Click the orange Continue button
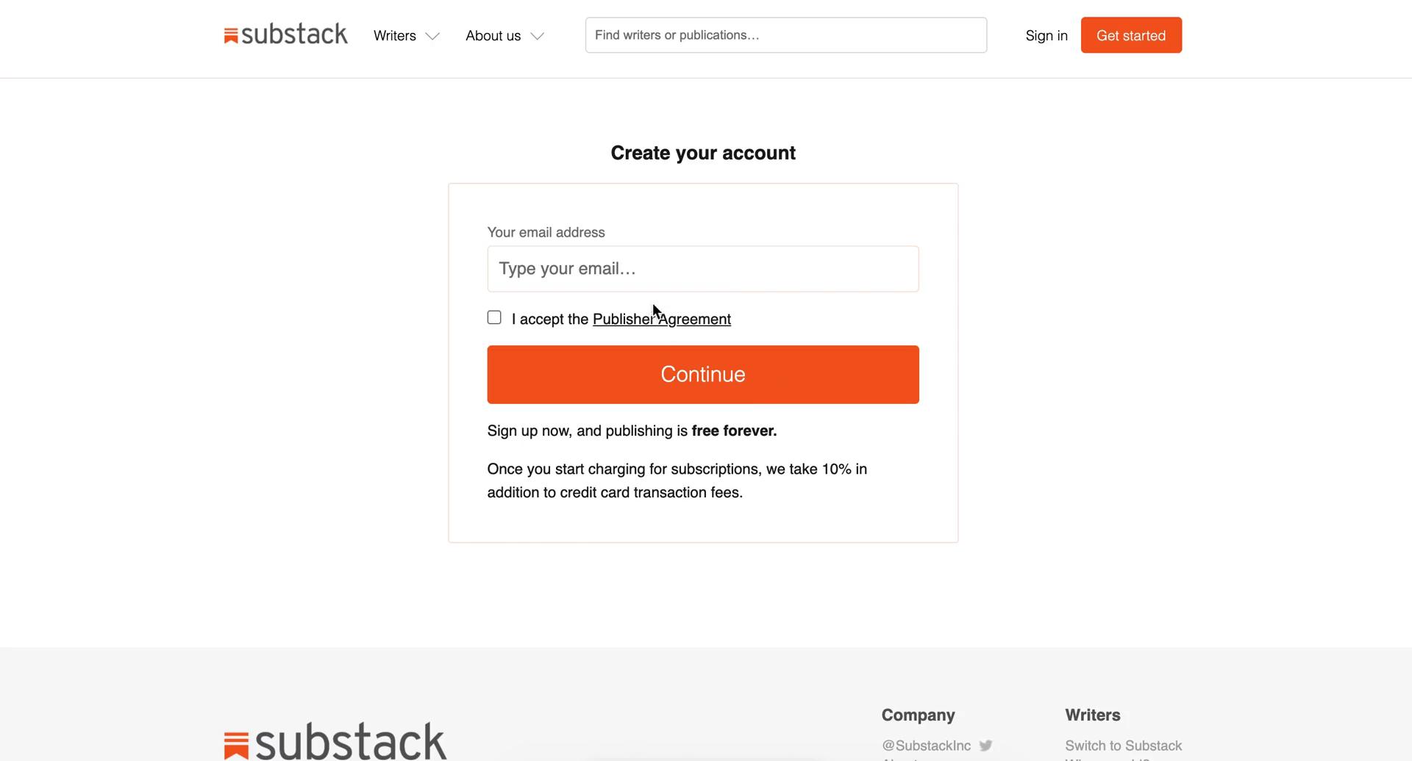The image size is (1412, 761). click(x=703, y=375)
